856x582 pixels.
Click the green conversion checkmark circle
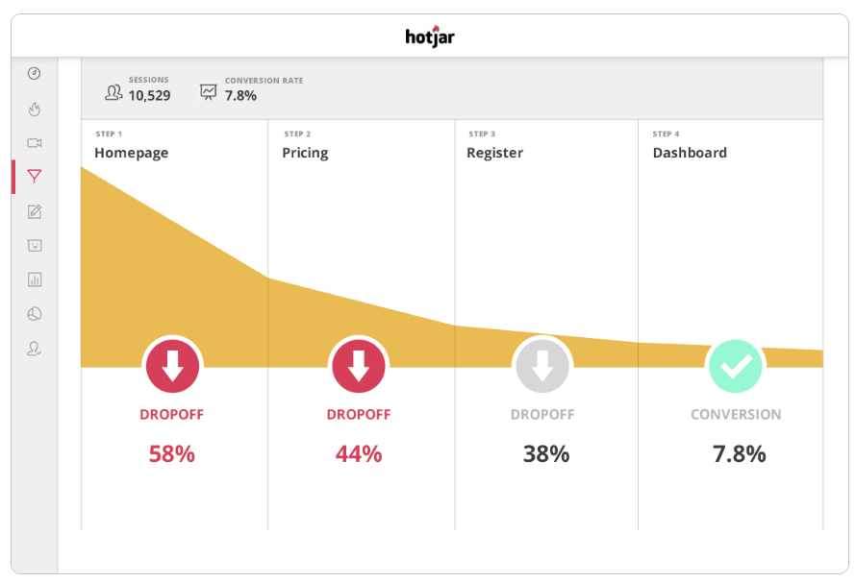click(x=736, y=366)
